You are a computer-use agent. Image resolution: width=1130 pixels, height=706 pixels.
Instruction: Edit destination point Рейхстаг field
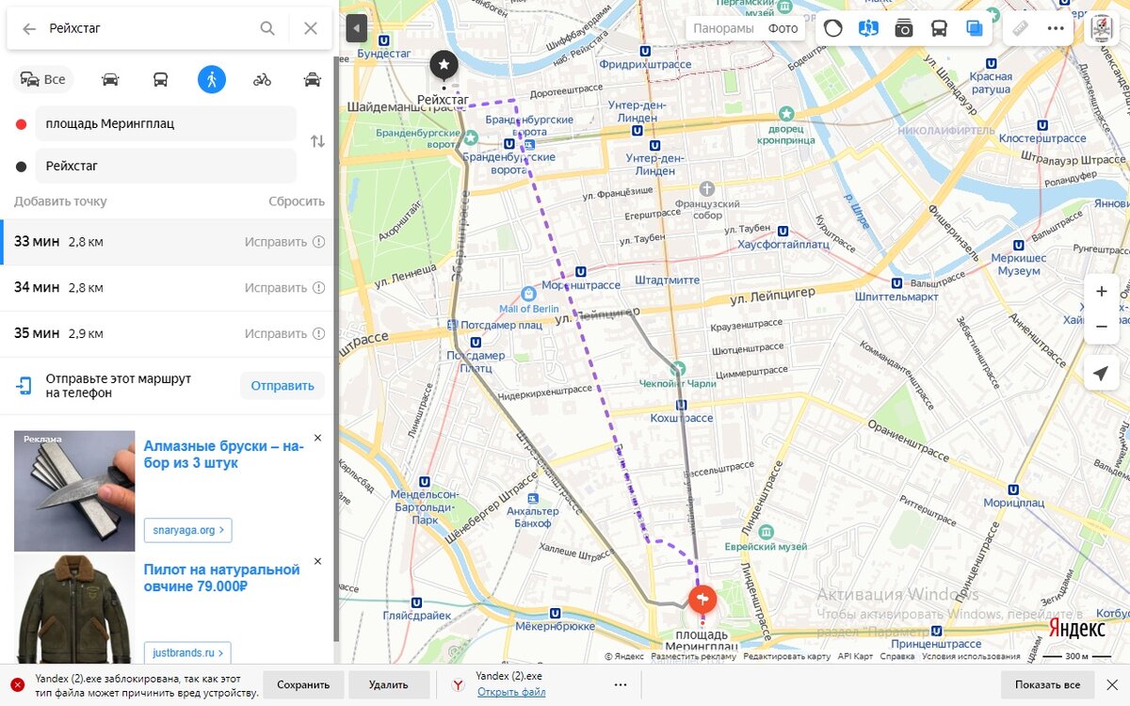click(166, 166)
